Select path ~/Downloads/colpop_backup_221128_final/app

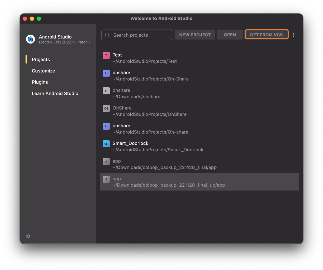(165, 167)
